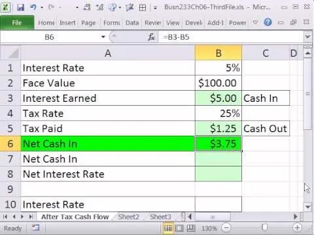Screen dimensions: 314x235
Task: Open the Insert Function fx button
Action: 151,37
